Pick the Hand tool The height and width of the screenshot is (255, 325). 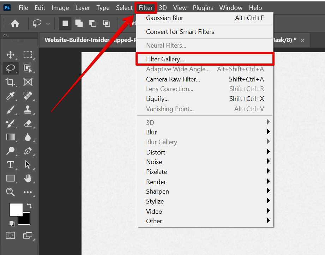(x=28, y=178)
